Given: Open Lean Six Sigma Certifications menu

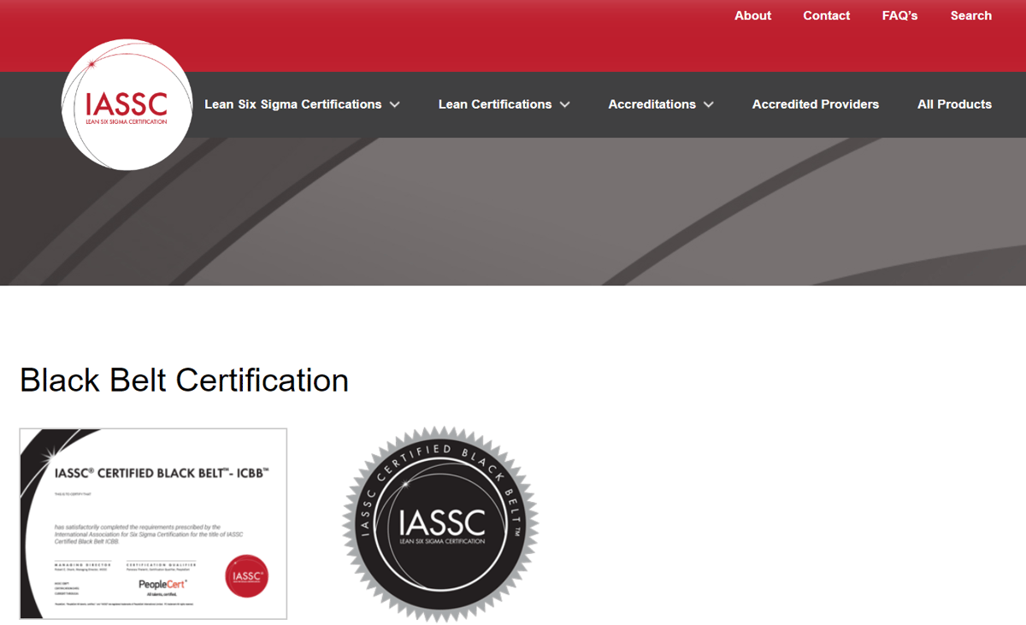Looking at the screenshot, I should click(293, 104).
